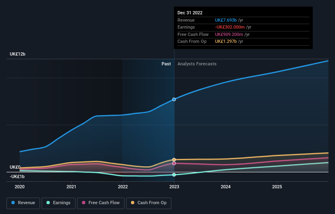Toggle the Revenue legend button
The height and width of the screenshot is (214, 335).
coord(23,203)
